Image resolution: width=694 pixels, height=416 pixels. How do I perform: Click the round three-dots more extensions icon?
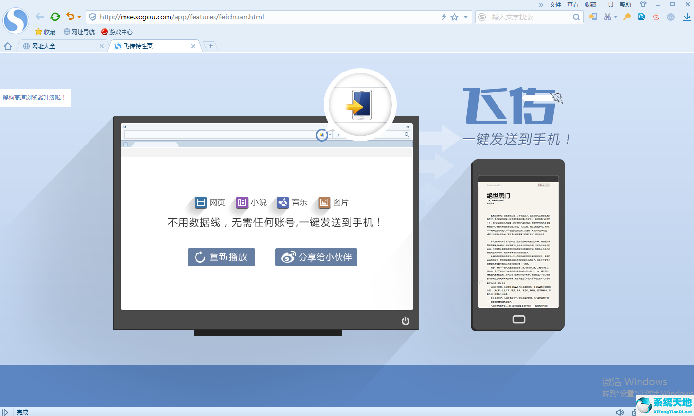click(x=671, y=17)
